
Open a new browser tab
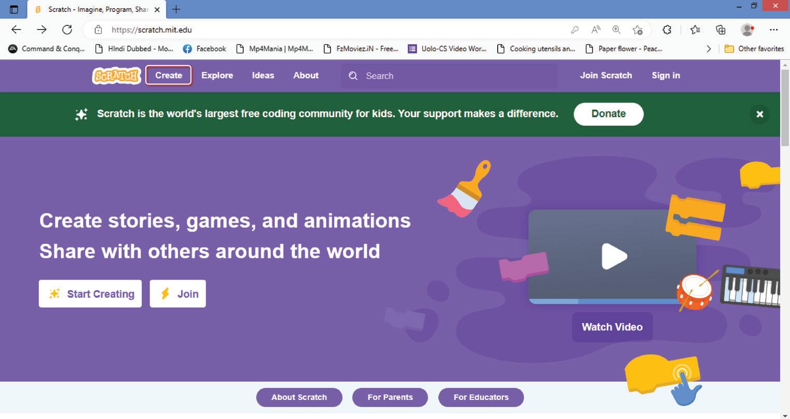click(176, 9)
